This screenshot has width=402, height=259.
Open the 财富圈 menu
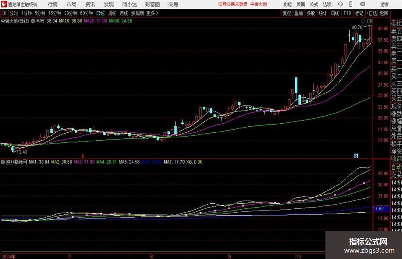click(x=152, y=4)
